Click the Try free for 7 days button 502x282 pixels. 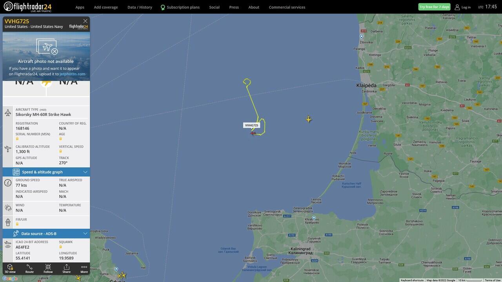434,7
